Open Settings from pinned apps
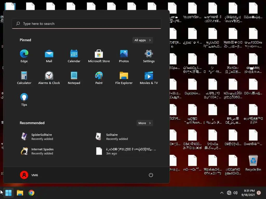 pyautogui.click(x=149, y=56)
